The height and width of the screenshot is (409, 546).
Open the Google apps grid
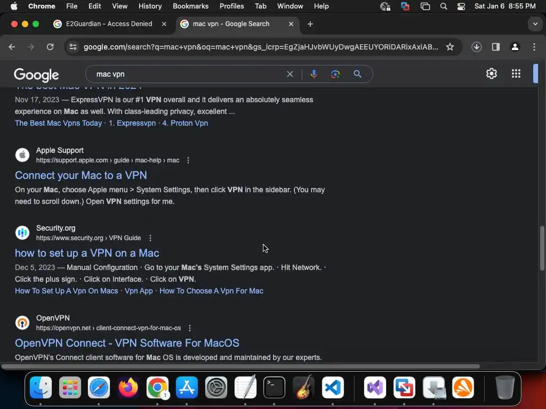pos(516,73)
